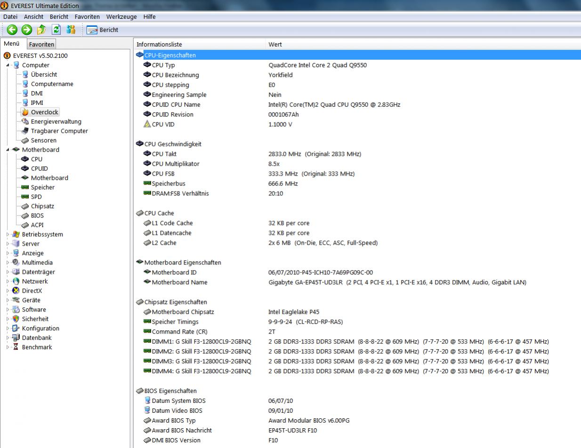Select the CPU-Eigenschaften header row
The height and width of the screenshot is (448, 581).
pyautogui.click(x=357, y=55)
